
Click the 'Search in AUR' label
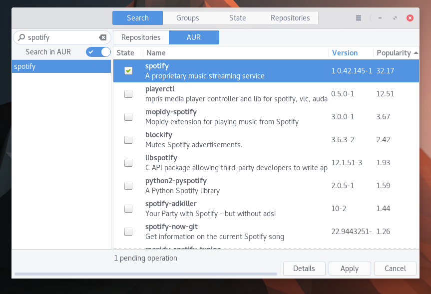pos(48,52)
